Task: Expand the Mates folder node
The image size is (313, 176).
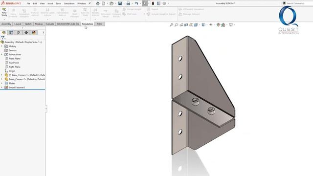Action: point(2,83)
